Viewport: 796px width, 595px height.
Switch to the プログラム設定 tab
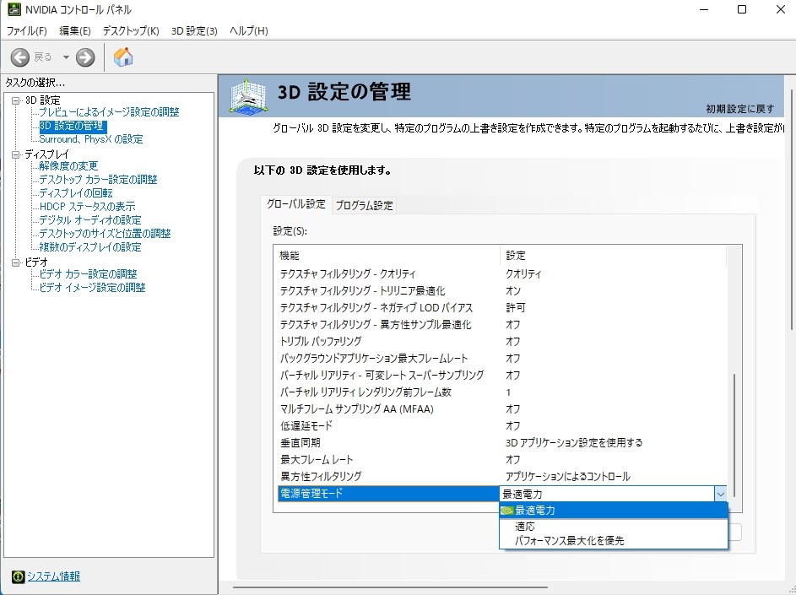tap(364, 205)
